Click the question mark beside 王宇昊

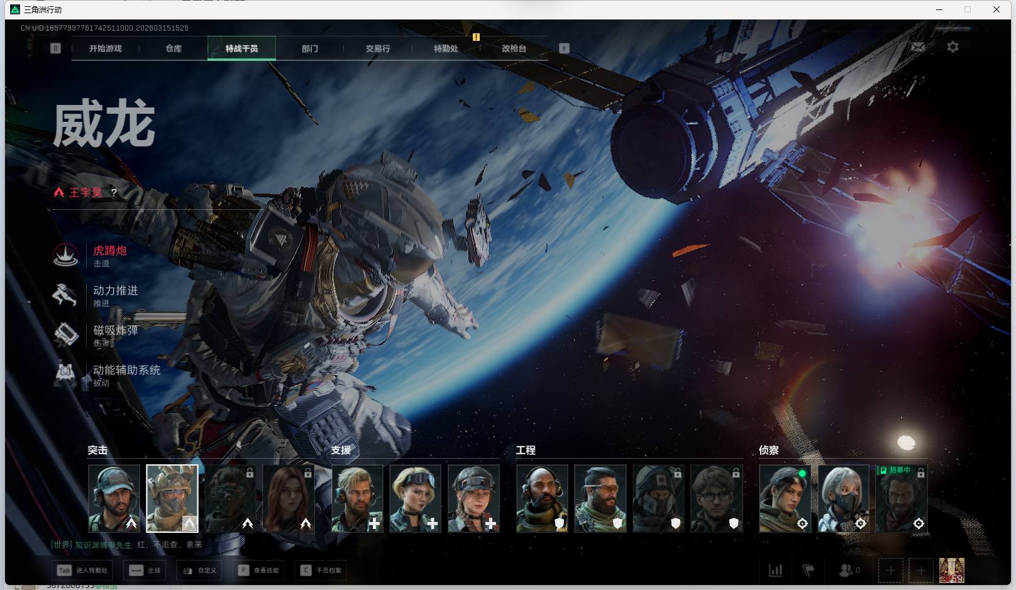tap(114, 192)
